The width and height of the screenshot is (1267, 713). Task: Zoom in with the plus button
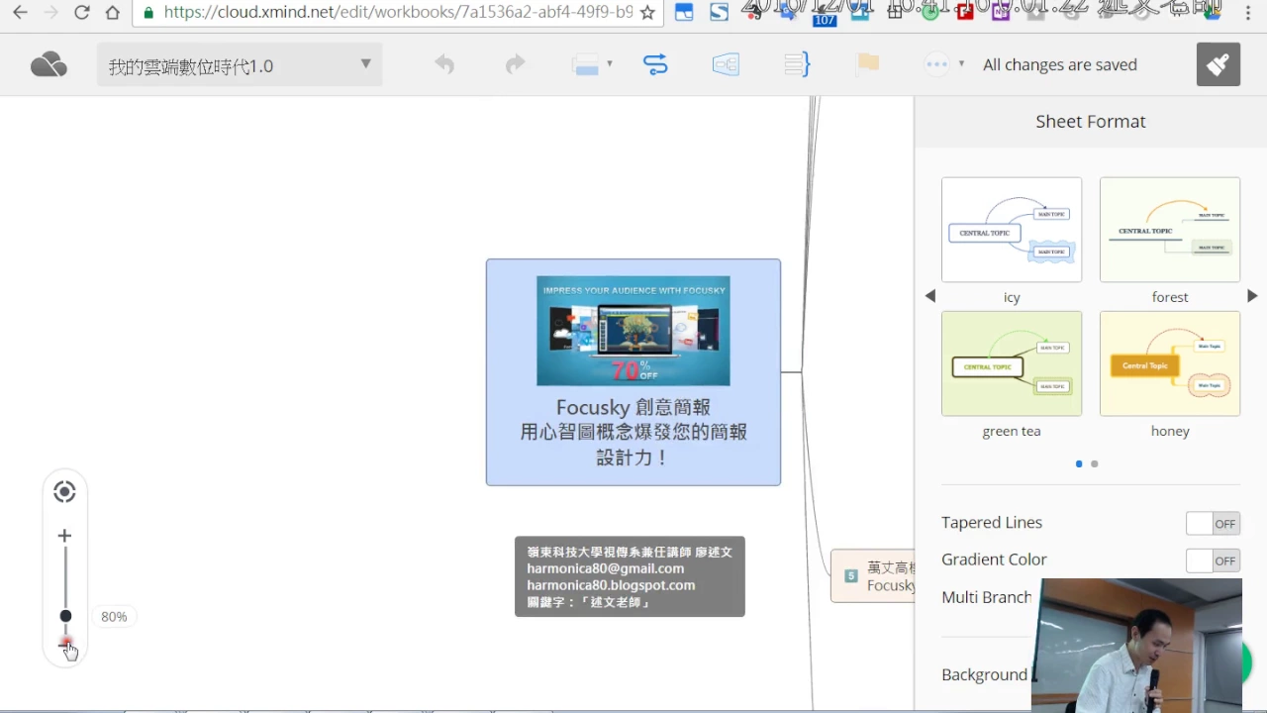pos(64,536)
